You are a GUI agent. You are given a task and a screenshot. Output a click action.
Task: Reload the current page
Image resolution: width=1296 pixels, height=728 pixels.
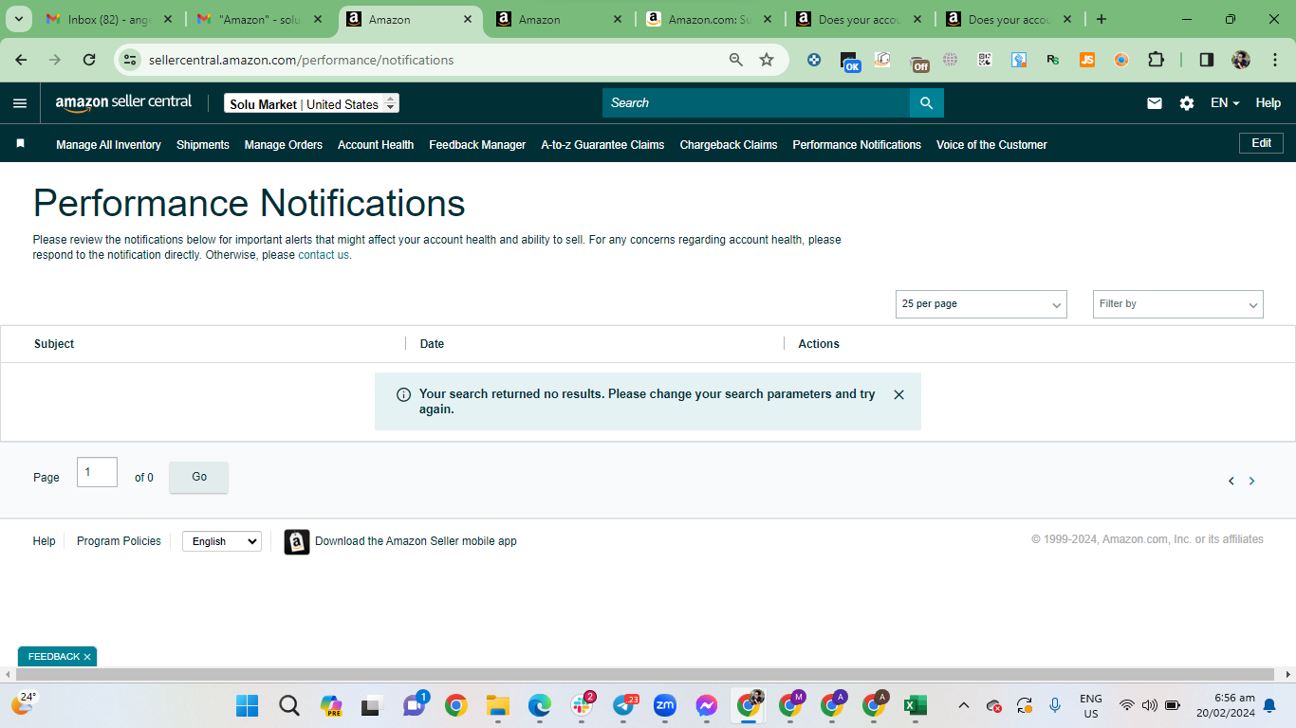(x=89, y=60)
